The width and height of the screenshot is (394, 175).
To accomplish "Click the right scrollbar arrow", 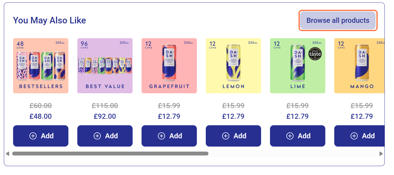I will pyautogui.click(x=381, y=154).
